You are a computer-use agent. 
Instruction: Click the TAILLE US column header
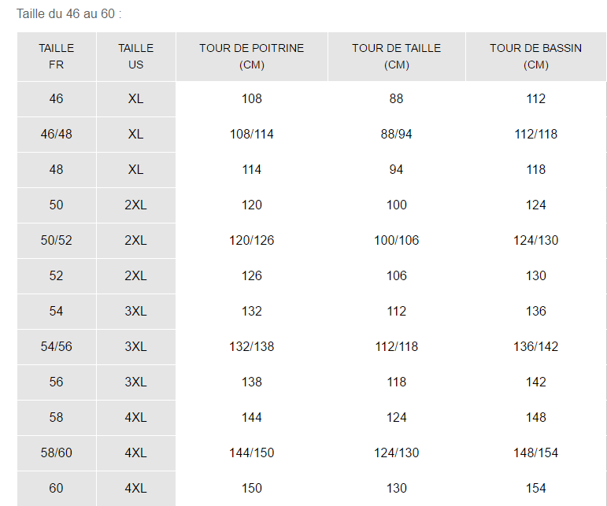point(135,56)
